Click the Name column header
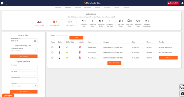The width and height of the screenshot is (184, 97). 90,42
